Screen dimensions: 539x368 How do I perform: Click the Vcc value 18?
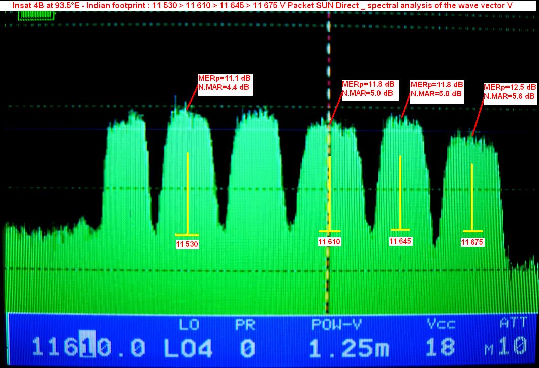(439, 348)
